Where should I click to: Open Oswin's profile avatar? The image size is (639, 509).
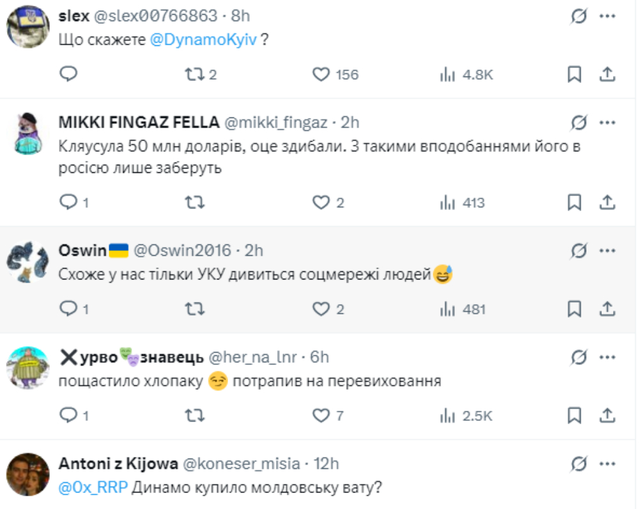pyautogui.click(x=28, y=262)
